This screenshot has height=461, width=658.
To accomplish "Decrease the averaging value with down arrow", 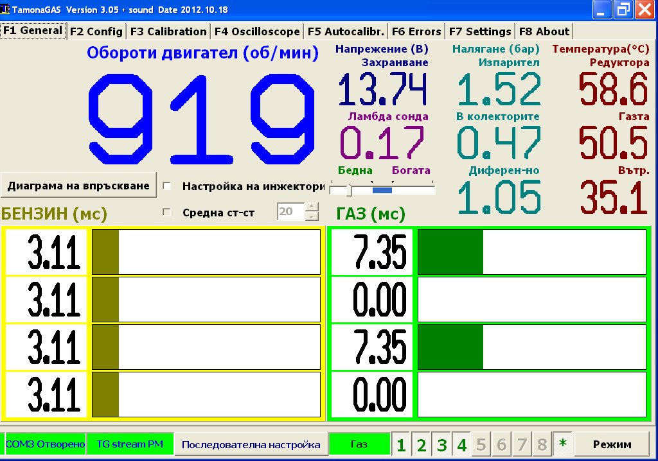I will point(312,216).
